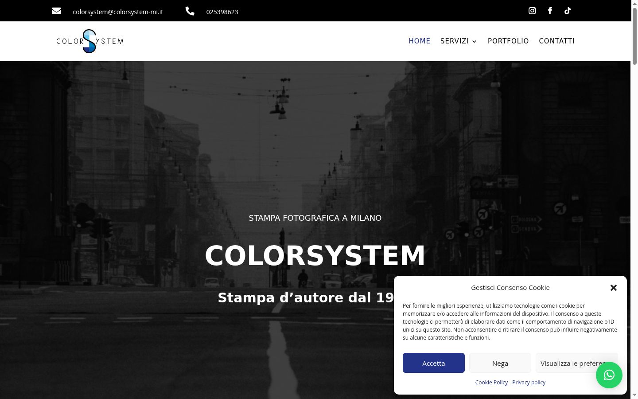
Task: Go to the Home menu item
Action: click(420, 41)
